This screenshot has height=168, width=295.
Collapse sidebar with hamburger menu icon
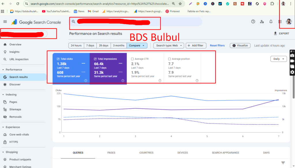(x=5, y=21)
